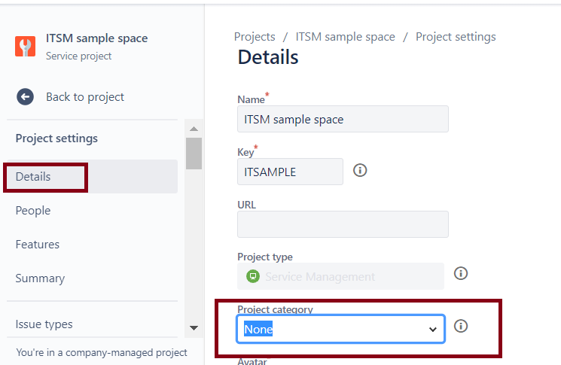Click Back to project link

coord(84,96)
